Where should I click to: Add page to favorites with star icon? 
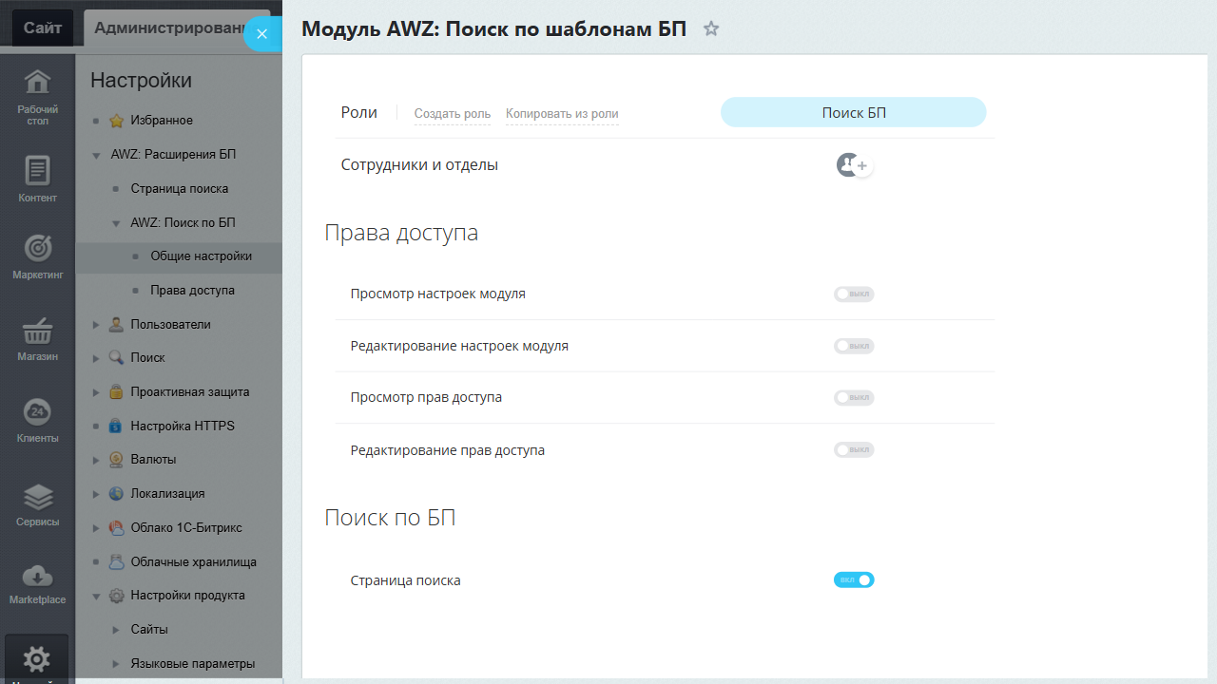(711, 29)
